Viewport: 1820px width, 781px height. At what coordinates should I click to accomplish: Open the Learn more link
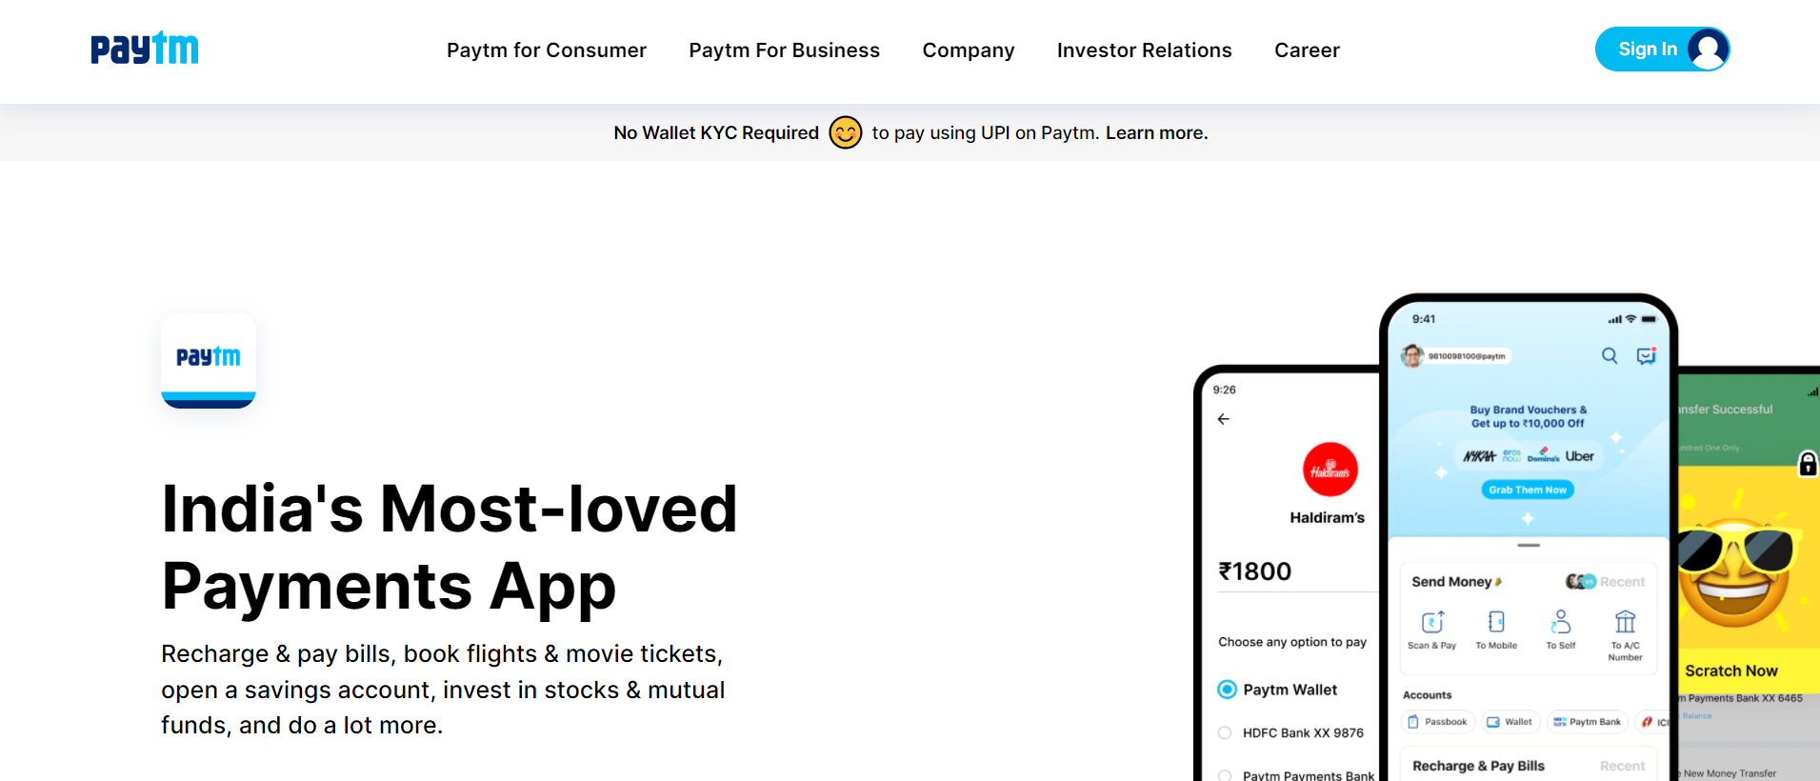(1156, 132)
